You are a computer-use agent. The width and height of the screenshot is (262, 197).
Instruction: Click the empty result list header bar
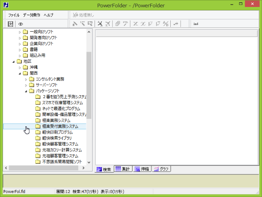pyautogui.click(x=176, y=34)
